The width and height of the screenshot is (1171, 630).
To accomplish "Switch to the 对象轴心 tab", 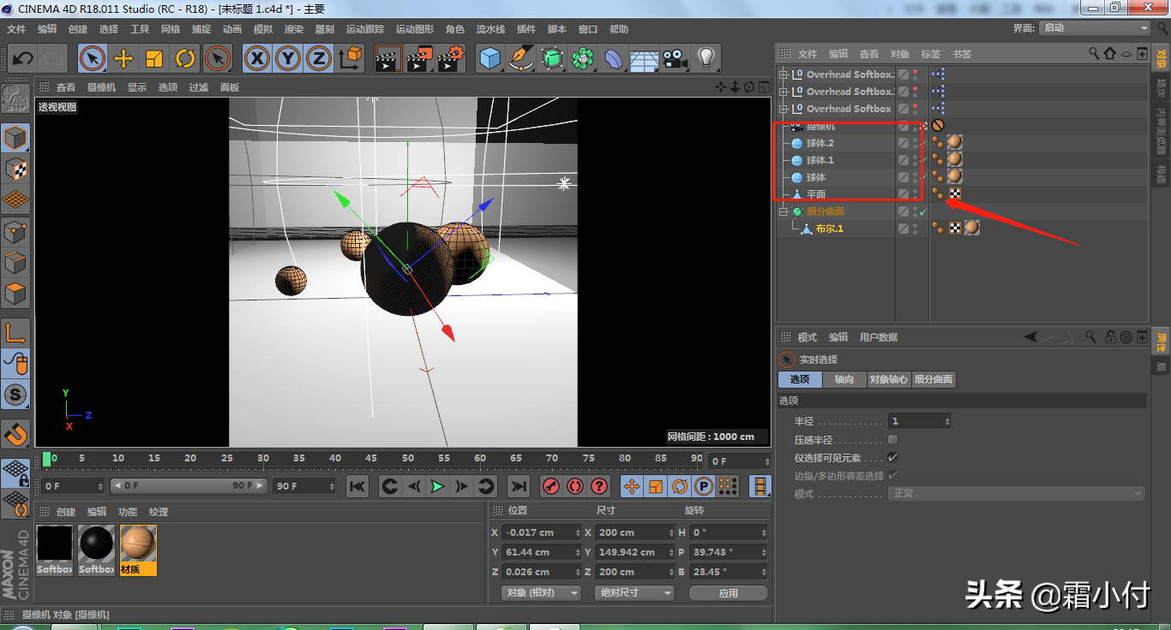I will (x=888, y=379).
